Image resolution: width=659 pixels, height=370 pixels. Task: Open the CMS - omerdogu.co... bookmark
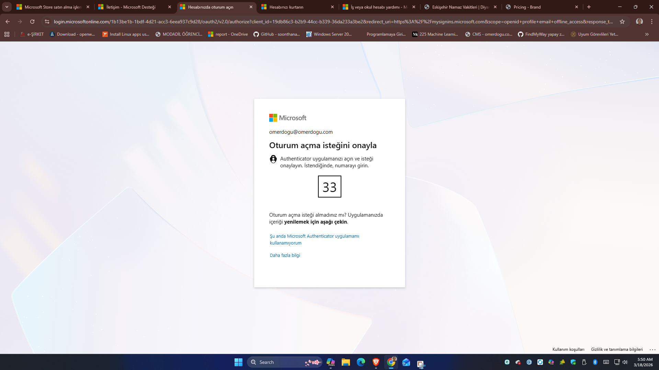click(489, 34)
